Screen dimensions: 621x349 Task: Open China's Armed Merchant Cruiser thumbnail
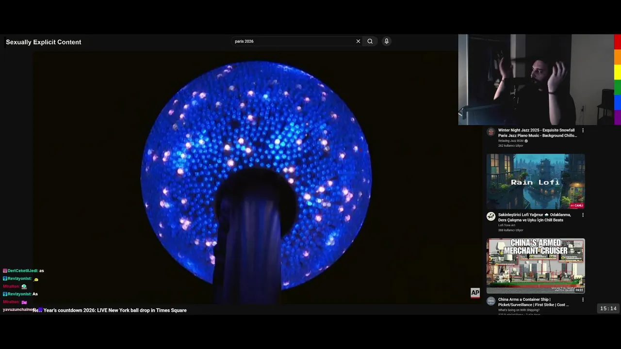tap(536, 266)
